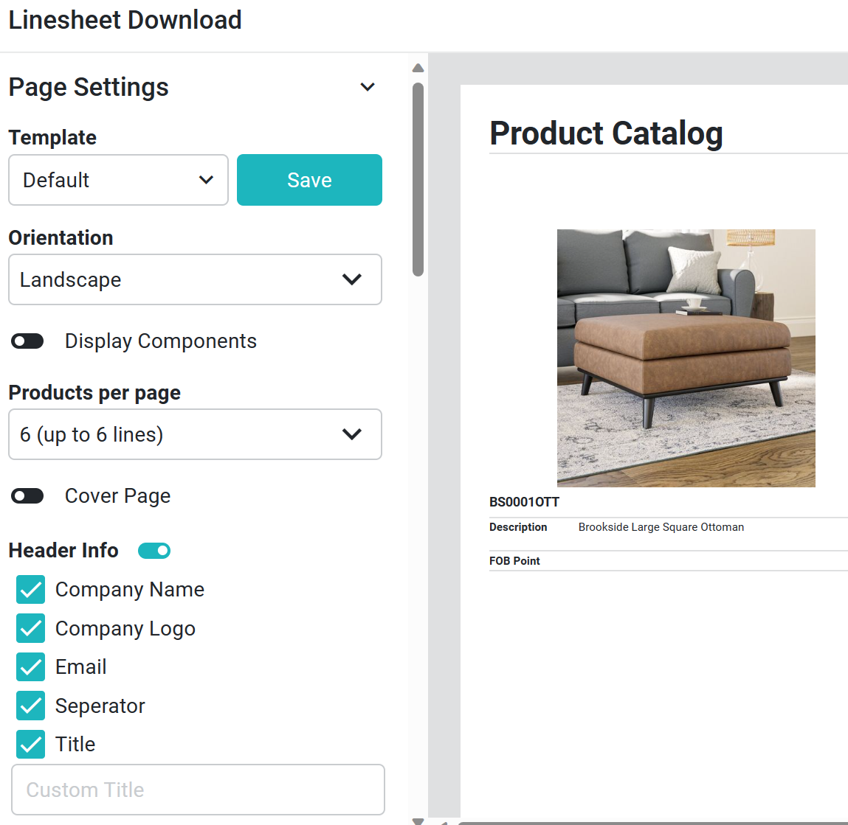
Task: Turn on the Cover Page toggle
Action: point(28,496)
